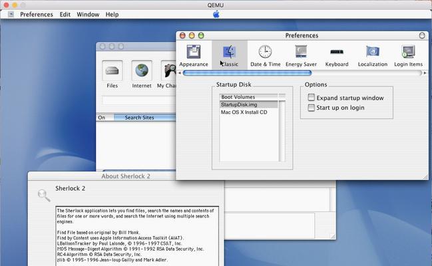Image resolution: width=432 pixels, height=266 pixels.
Task: Open Energy Saver preferences
Action: coord(301,56)
